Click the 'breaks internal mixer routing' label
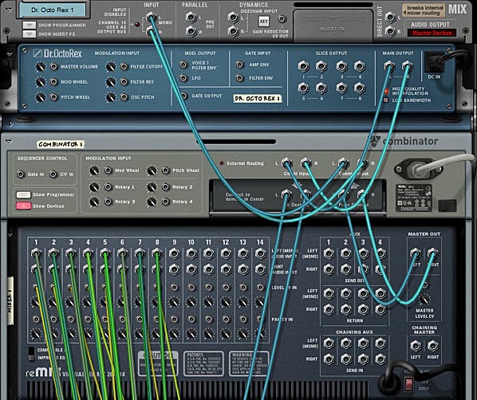This screenshot has height=400, width=477. [x=423, y=10]
